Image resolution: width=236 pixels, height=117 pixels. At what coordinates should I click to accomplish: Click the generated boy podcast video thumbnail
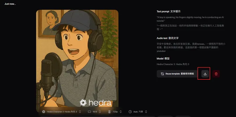[77, 61]
